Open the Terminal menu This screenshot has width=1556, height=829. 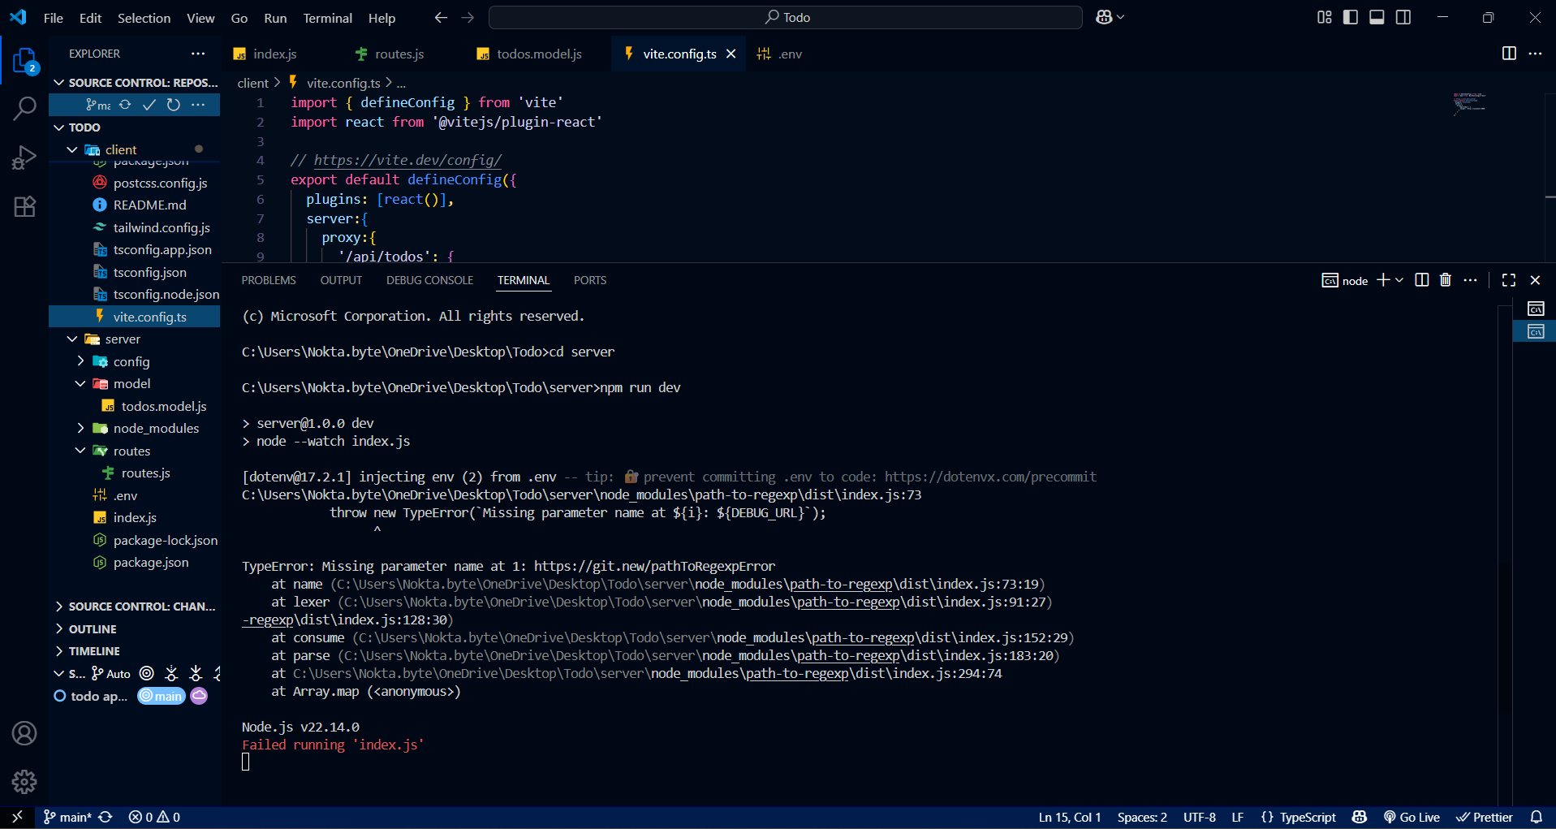[x=327, y=18]
